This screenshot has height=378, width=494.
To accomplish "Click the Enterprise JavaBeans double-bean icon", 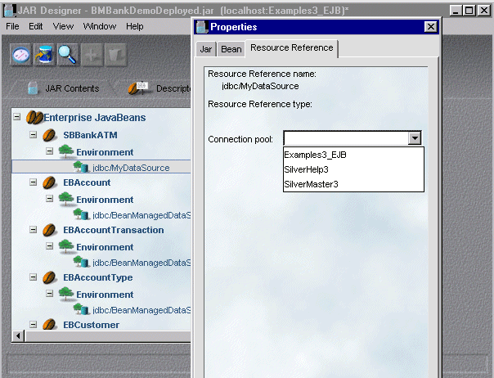I will 34,117.
